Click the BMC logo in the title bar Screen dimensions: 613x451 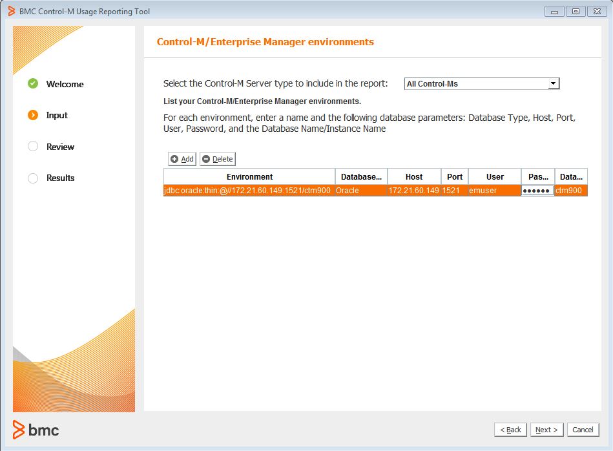[12, 12]
